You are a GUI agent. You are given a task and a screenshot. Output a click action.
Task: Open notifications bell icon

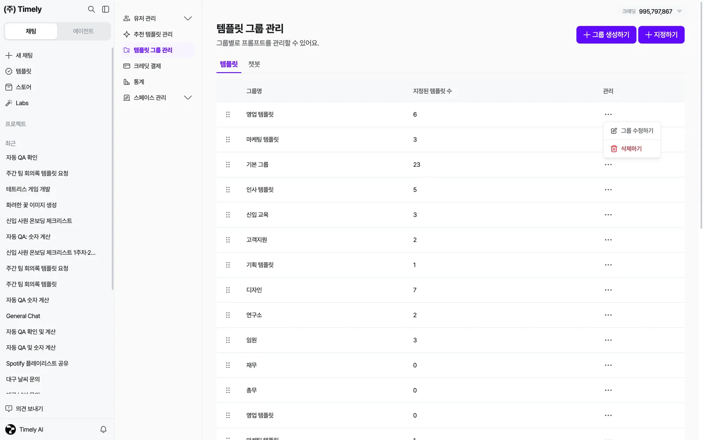point(103,429)
